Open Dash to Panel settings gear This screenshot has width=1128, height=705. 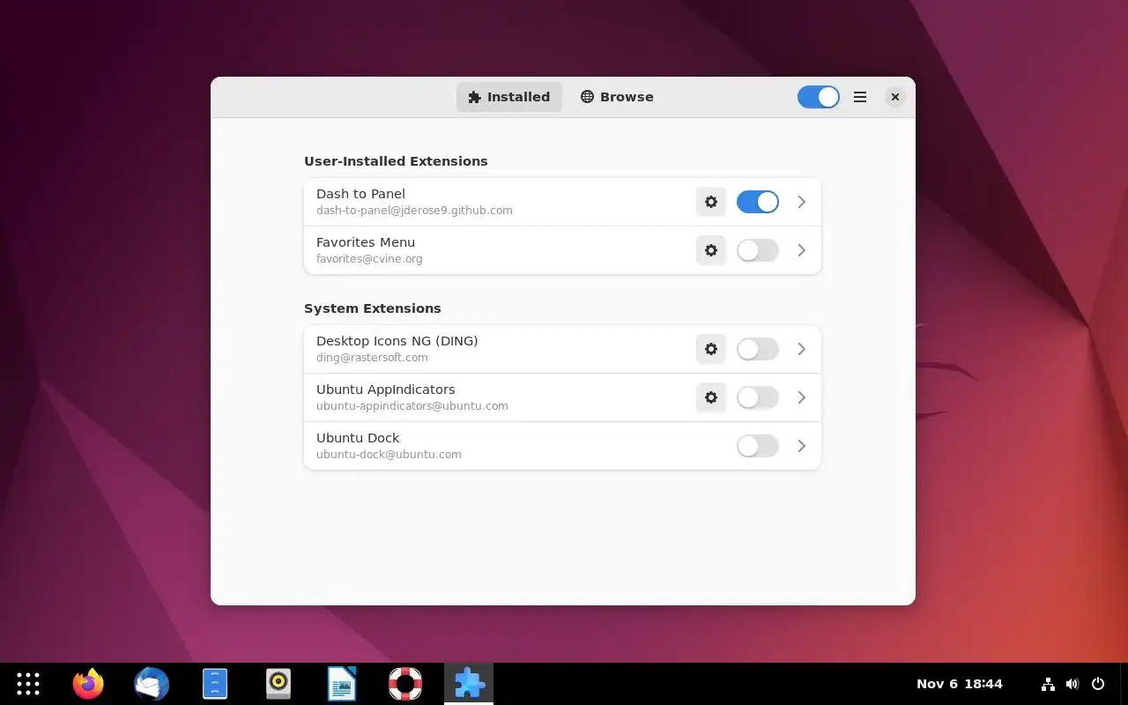(x=711, y=202)
